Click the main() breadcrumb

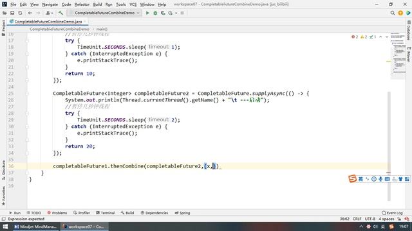pyautogui.click(x=102, y=29)
